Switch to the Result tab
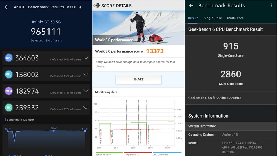 point(193,18)
